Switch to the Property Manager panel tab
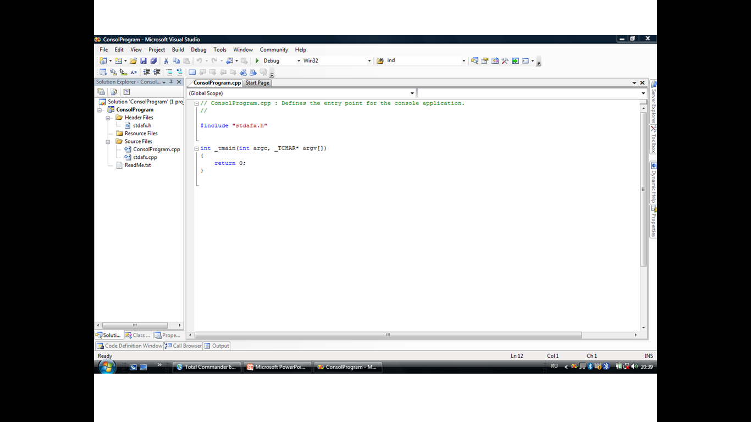The height and width of the screenshot is (422, 751). (167, 335)
